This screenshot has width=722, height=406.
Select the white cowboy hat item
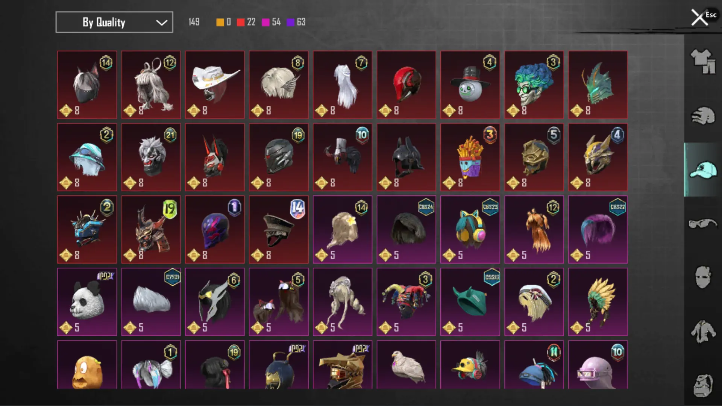pyautogui.click(x=215, y=85)
